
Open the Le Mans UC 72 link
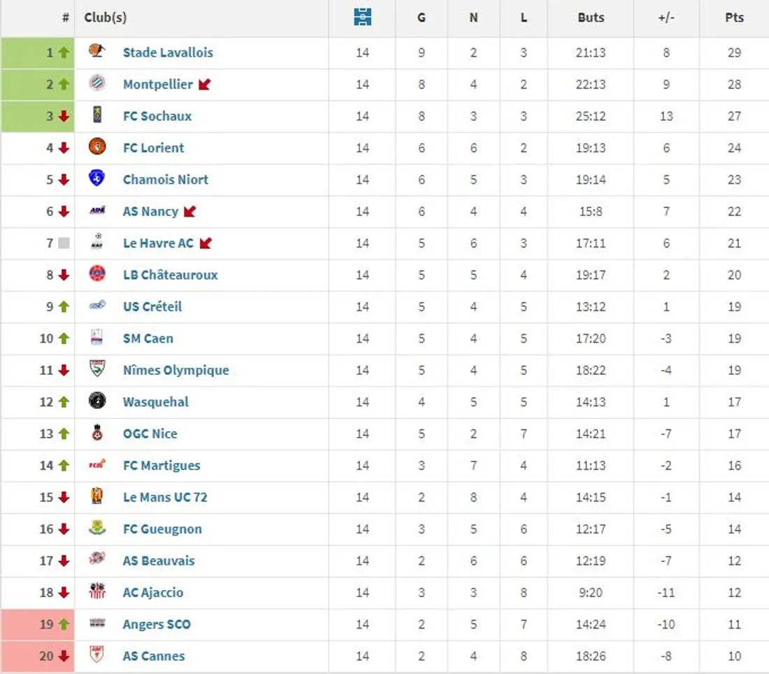[164, 497]
